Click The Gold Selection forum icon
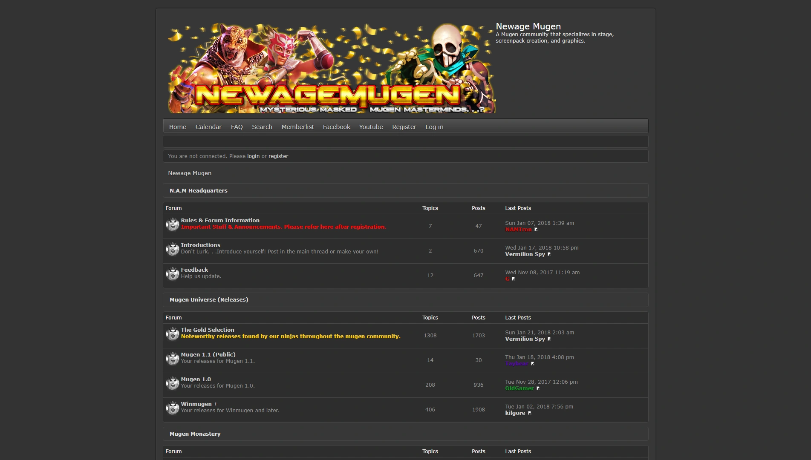This screenshot has width=811, height=460. pyautogui.click(x=172, y=333)
